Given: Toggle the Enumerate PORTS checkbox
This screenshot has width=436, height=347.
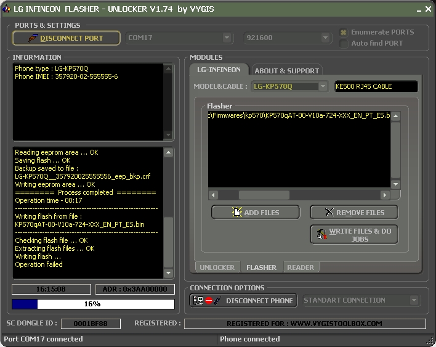Looking at the screenshot, I should 344,32.
